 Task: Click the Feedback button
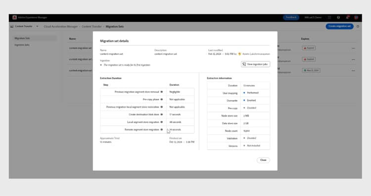(291, 17)
